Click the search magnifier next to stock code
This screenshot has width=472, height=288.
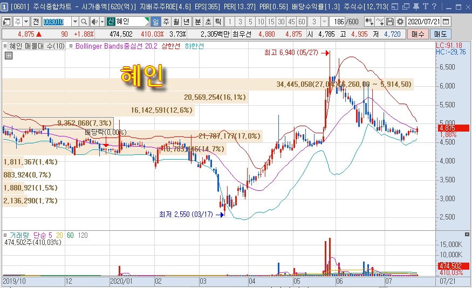point(84,22)
